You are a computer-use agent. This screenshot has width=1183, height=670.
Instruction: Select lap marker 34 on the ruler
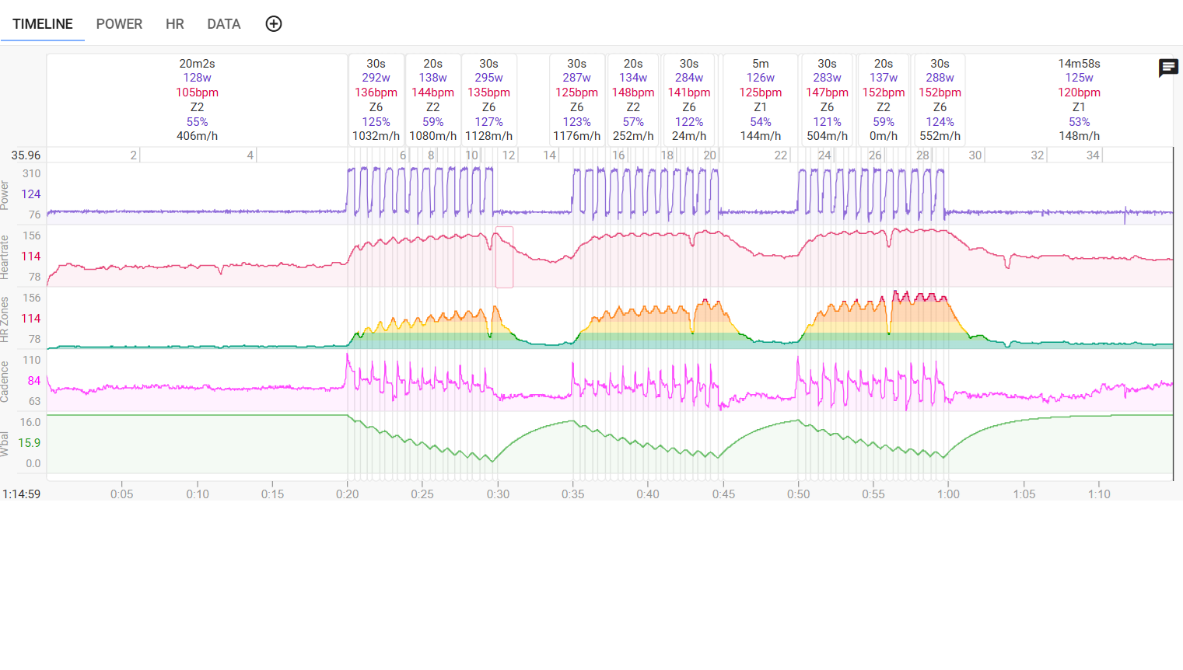coord(1092,155)
